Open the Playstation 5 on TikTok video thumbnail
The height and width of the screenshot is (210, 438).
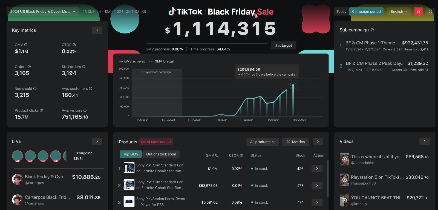click(344, 180)
